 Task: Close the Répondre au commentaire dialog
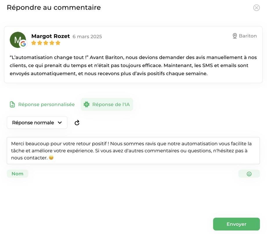coord(257,8)
